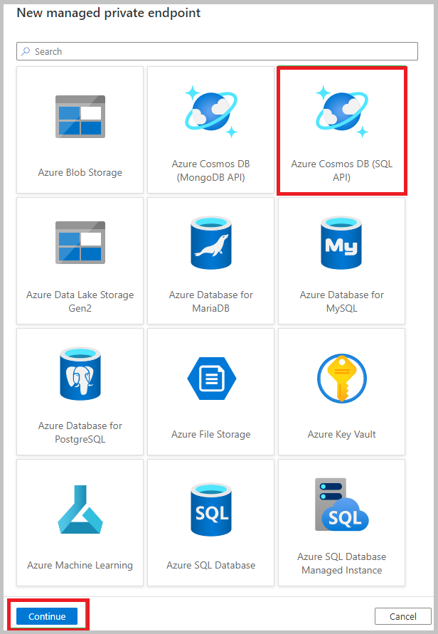Viewport: 438px width, 634px height.
Task: Choose the Azure Key Vault key icon
Action: [x=342, y=379]
